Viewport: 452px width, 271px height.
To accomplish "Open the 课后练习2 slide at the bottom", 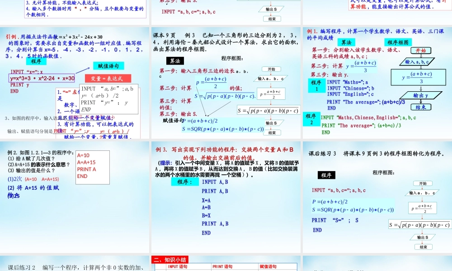I will pos(75,263).
